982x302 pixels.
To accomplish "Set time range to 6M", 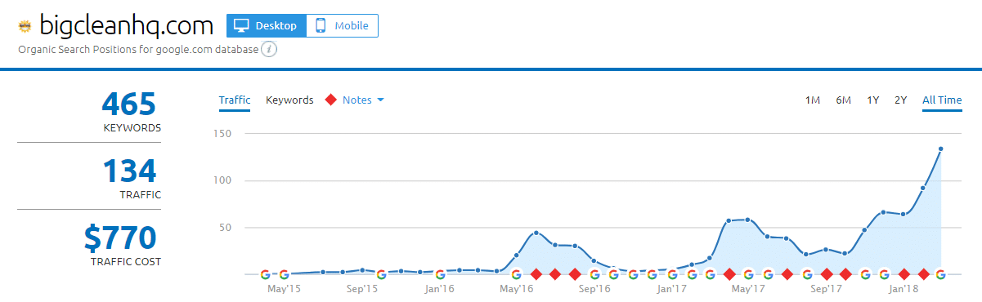I will point(844,100).
